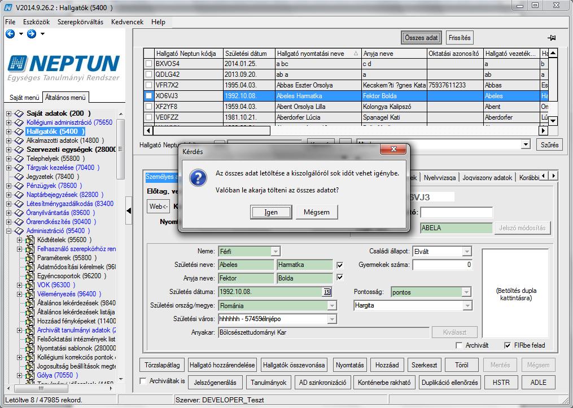Switch to the Jogviszony adatok tab
The height and width of the screenshot is (408, 573).
(x=487, y=178)
